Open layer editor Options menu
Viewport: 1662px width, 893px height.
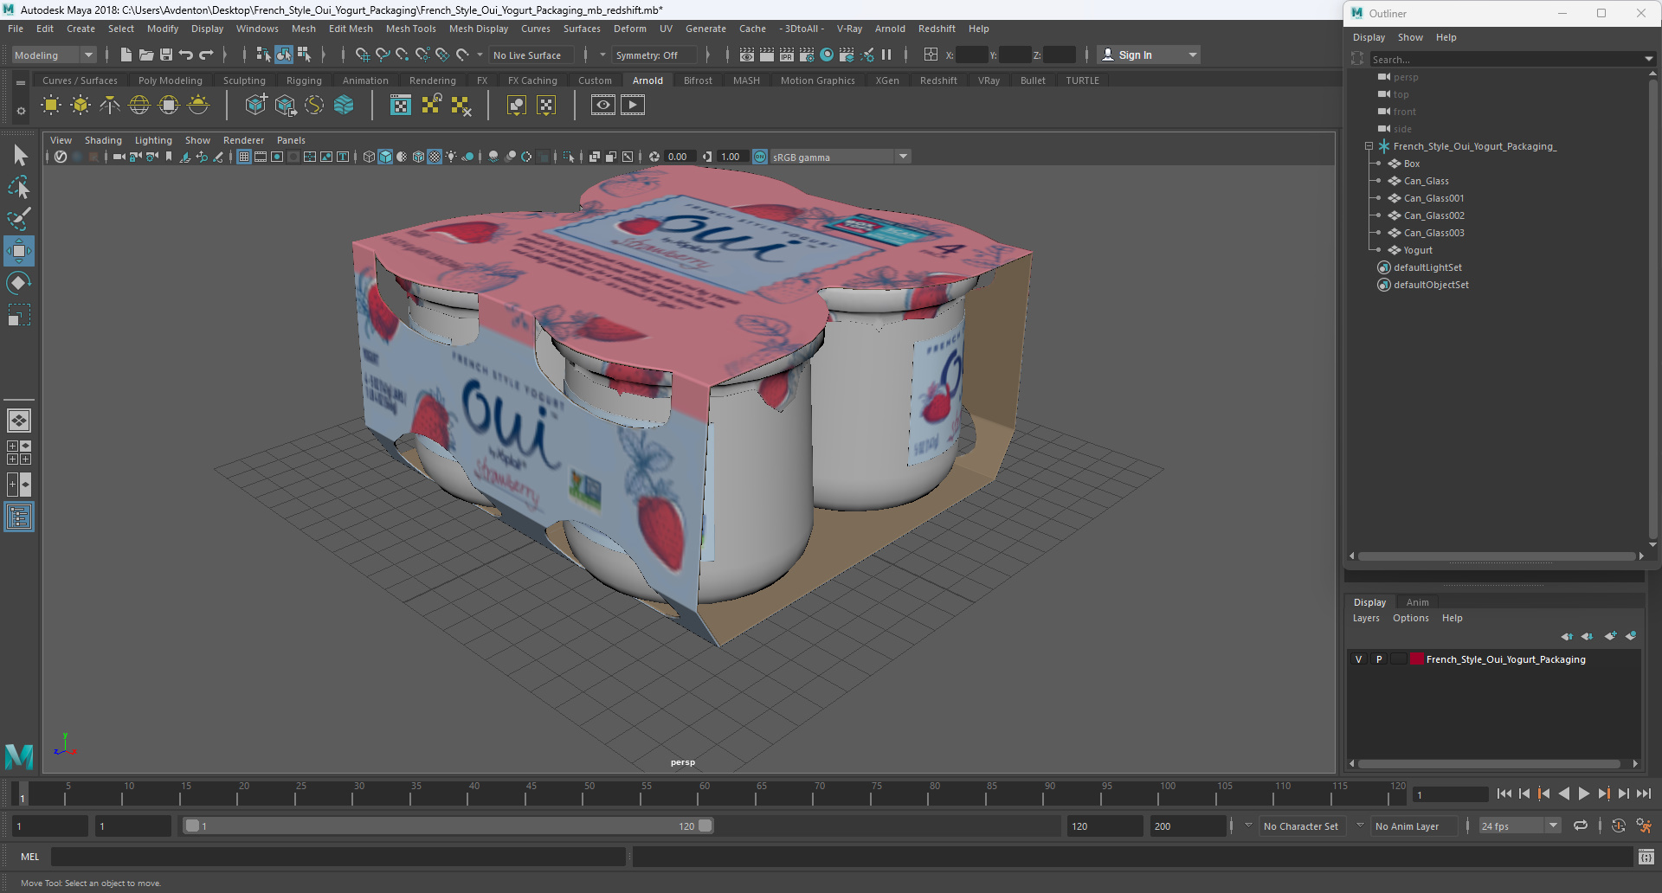pyautogui.click(x=1411, y=618)
